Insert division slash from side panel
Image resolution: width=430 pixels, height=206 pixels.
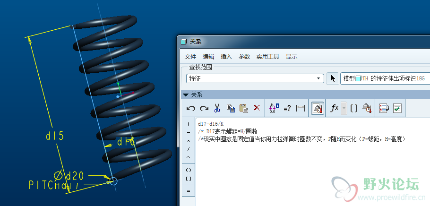point(189,149)
